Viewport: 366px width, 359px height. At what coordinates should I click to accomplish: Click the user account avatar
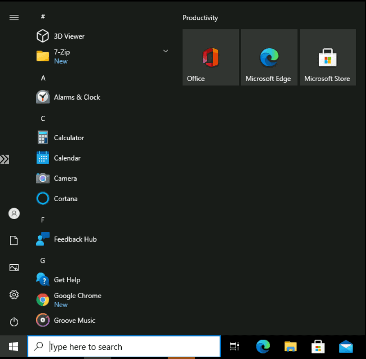[x=14, y=214]
